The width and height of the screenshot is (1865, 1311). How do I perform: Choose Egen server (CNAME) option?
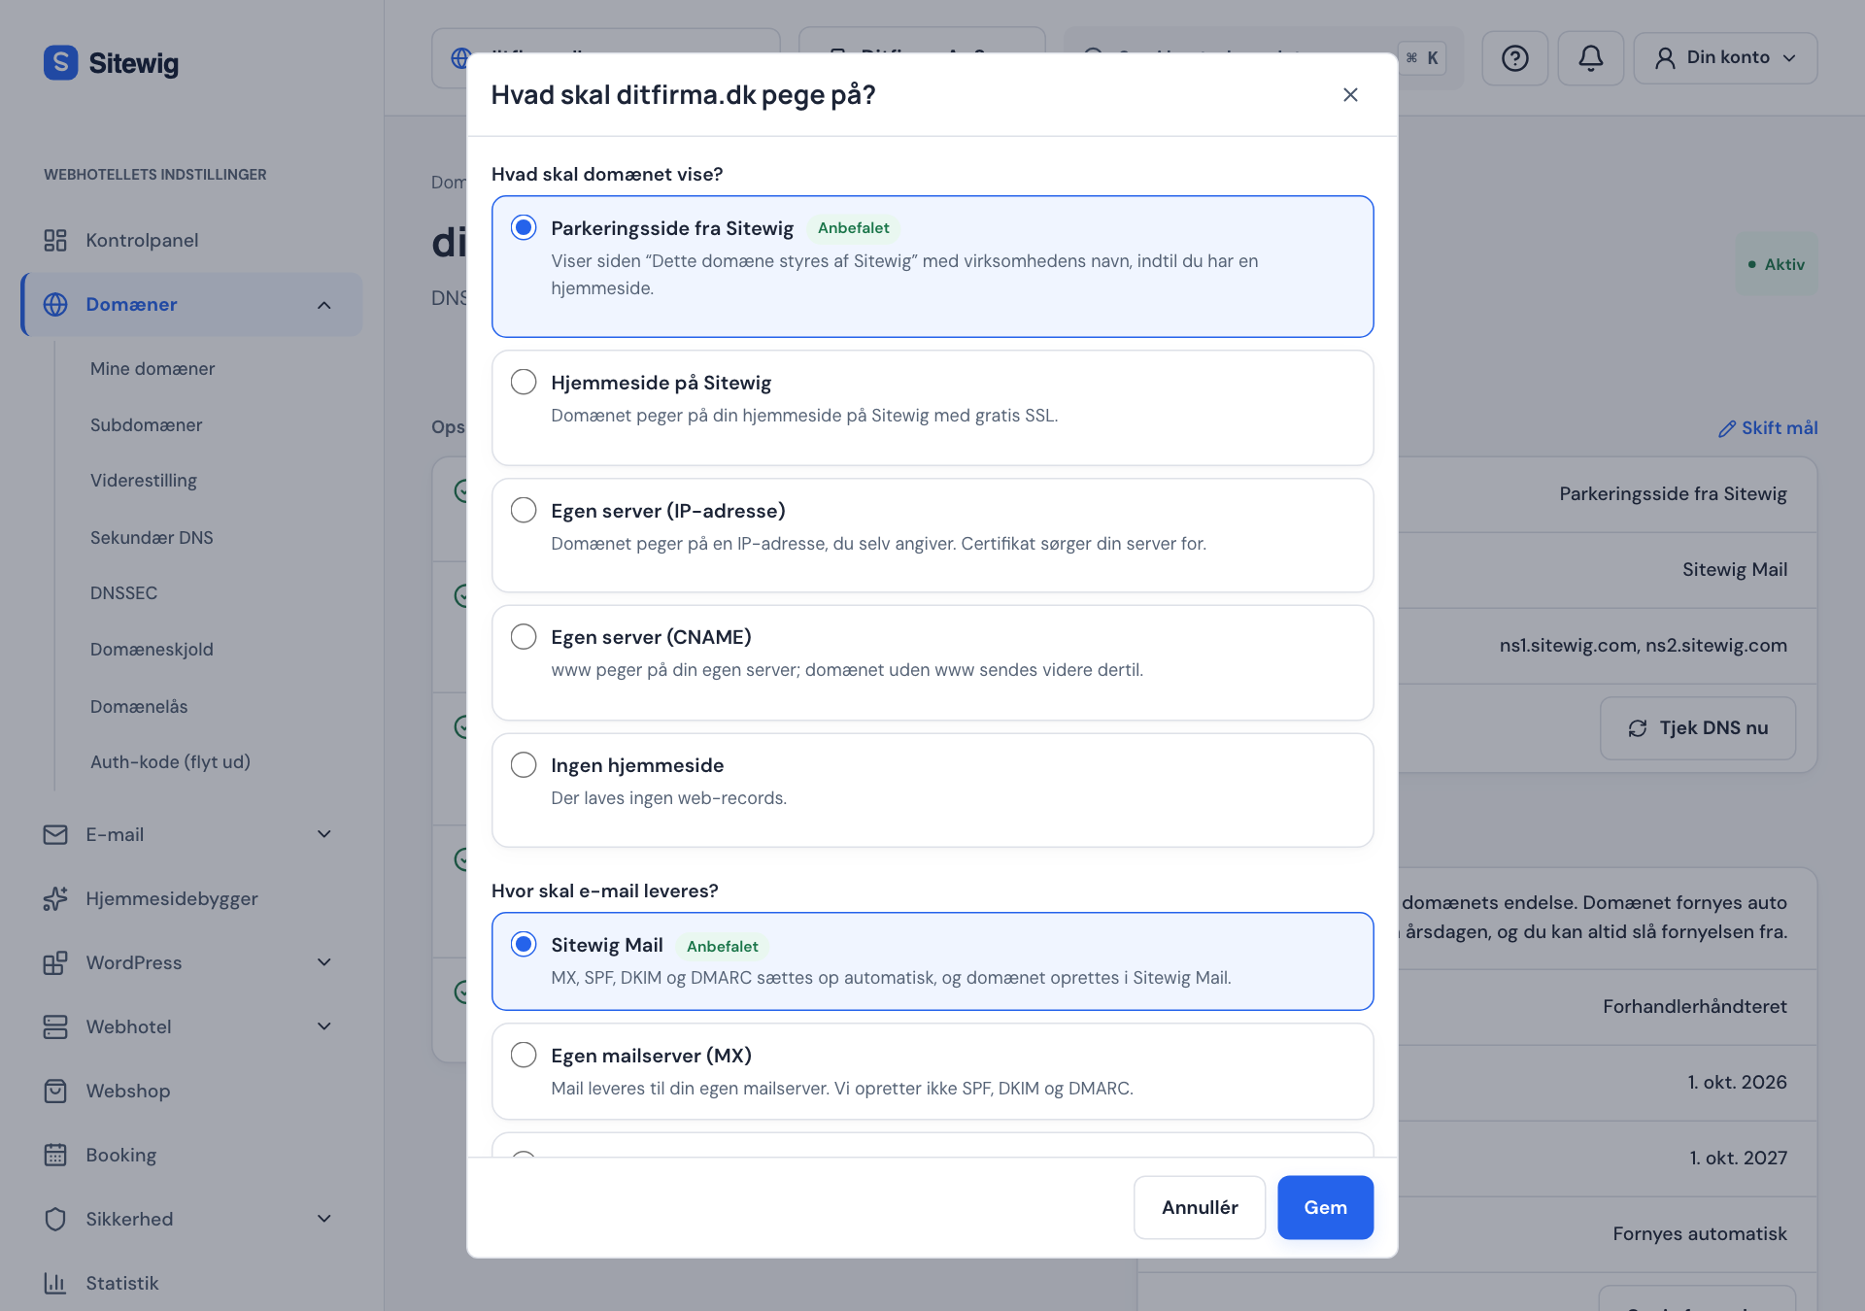tap(932, 662)
